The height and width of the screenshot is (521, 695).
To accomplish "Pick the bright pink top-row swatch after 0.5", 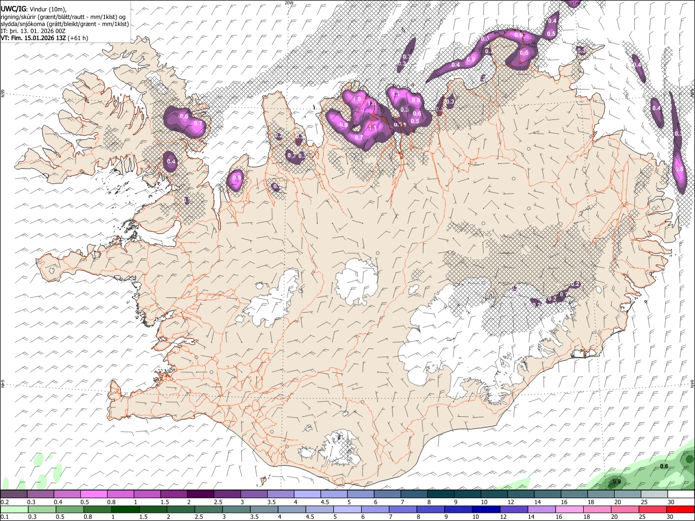I will (x=94, y=494).
